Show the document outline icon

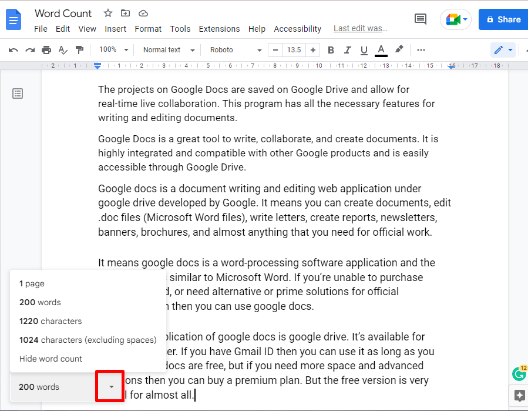[18, 93]
